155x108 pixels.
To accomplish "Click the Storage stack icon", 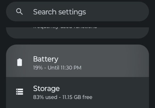I will point(20,91).
